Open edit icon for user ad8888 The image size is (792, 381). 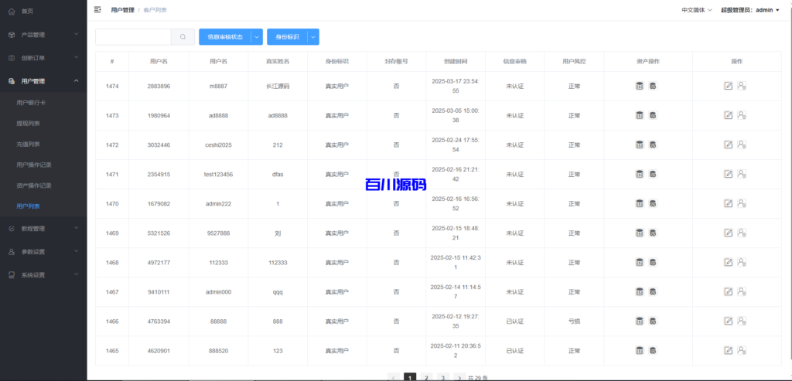tap(729, 115)
